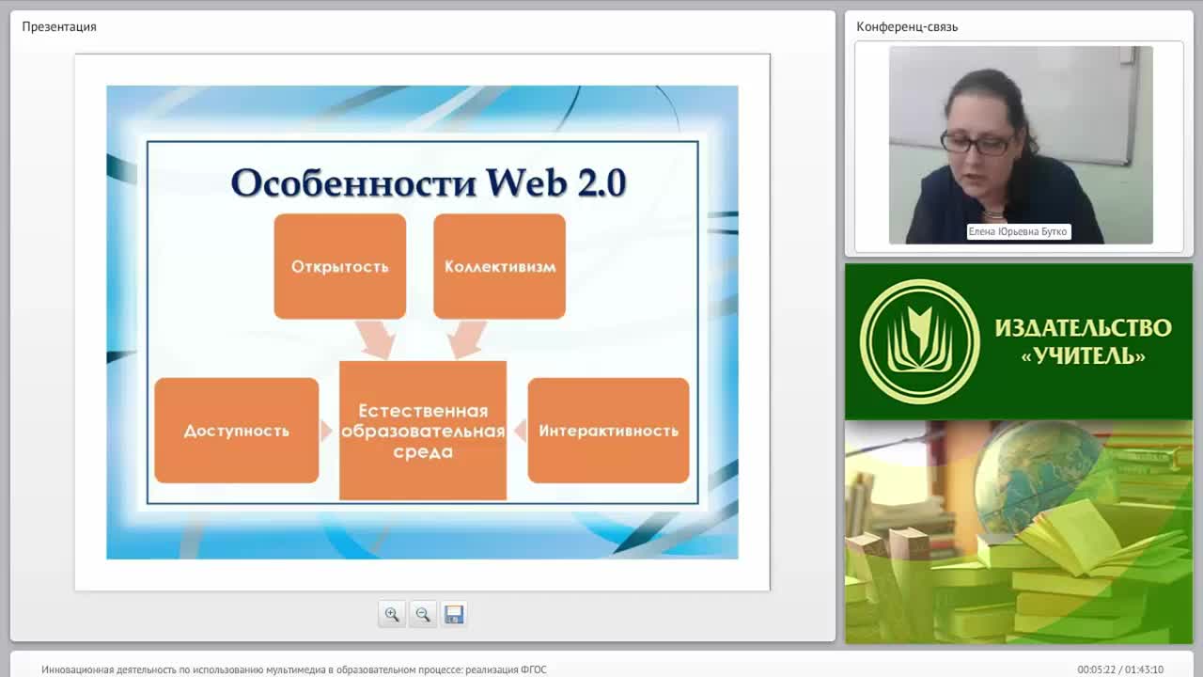
Task: Click the arrow pointing down from Открытость
Action: pyautogui.click(x=375, y=339)
